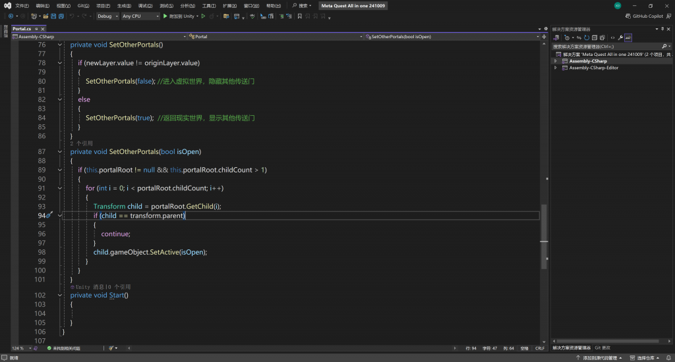Collapse the for loop at line 91
This screenshot has height=362, width=675.
[60, 188]
